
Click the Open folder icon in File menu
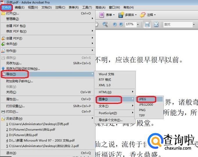3,14
